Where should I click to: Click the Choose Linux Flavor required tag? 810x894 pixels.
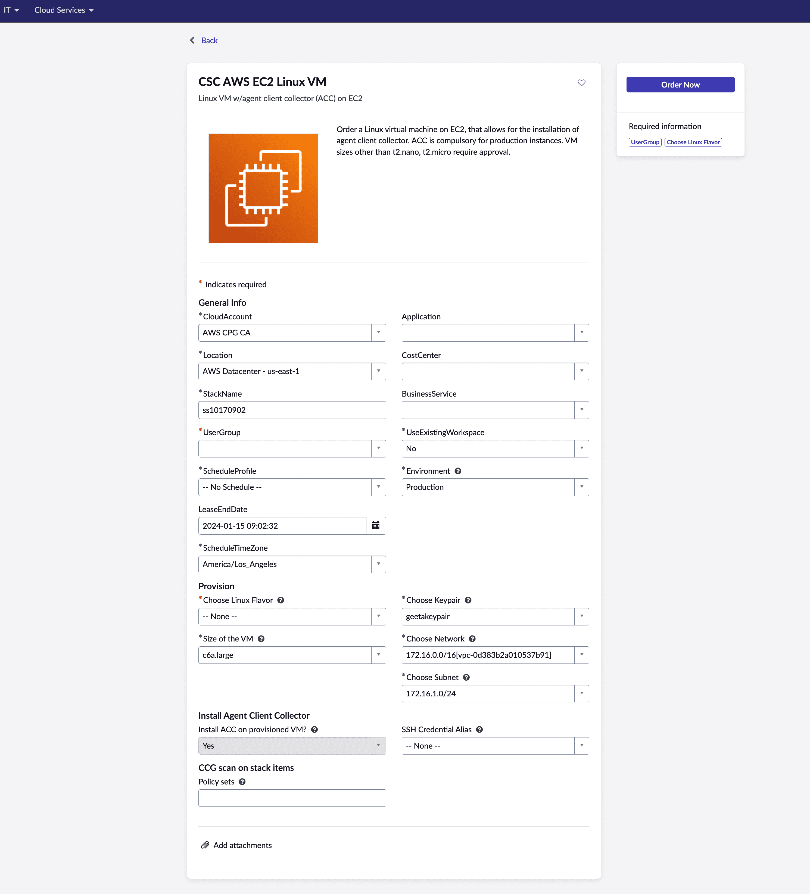(x=693, y=142)
